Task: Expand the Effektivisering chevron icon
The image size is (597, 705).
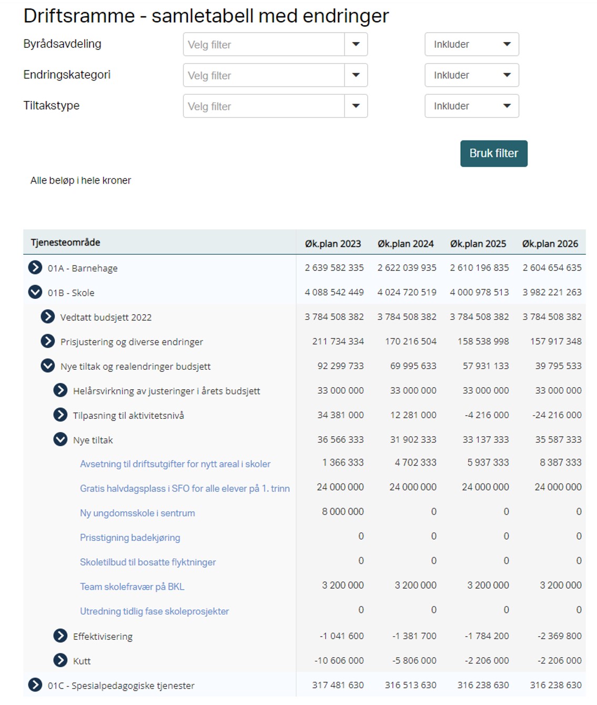Action: pos(60,636)
